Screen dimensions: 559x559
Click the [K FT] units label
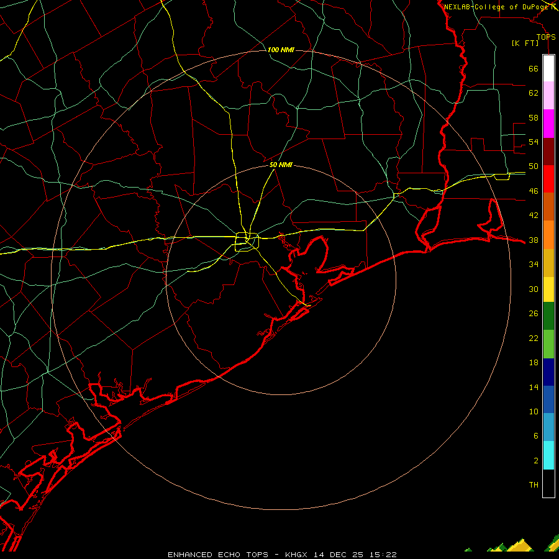pos(525,43)
